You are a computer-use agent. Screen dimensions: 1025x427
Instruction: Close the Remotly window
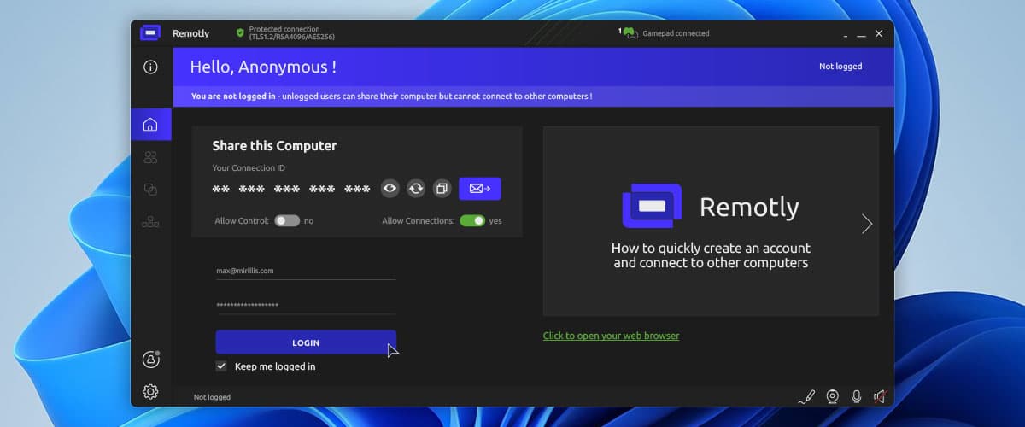pyautogui.click(x=879, y=33)
